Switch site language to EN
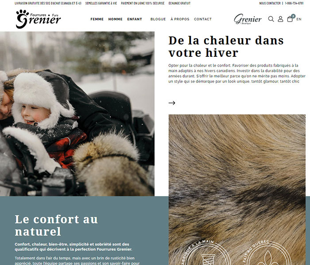This screenshot has width=310, height=265. coord(299,19)
